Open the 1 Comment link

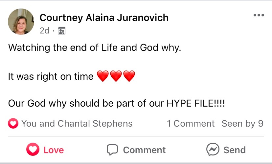click(191, 124)
